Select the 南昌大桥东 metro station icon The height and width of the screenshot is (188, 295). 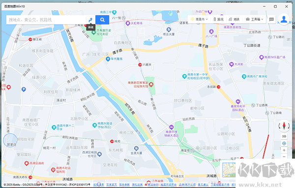click(30, 177)
